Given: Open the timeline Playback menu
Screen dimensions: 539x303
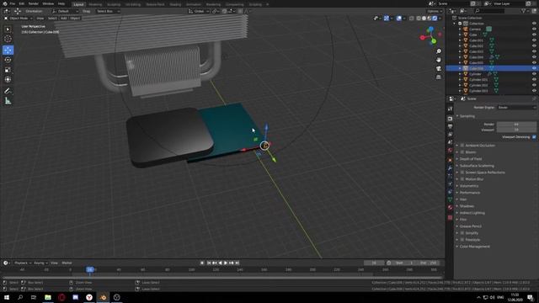Looking at the screenshot, I should 23,263.
